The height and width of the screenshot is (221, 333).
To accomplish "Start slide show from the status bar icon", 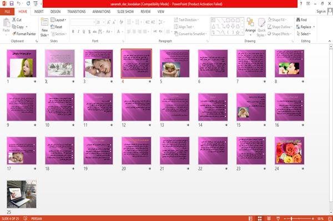I will click(278, 218).
